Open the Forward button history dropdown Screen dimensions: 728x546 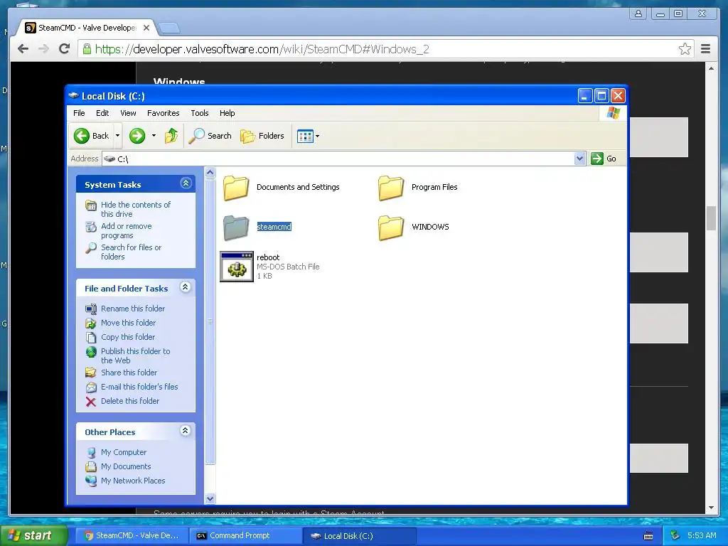pos(154,136)
